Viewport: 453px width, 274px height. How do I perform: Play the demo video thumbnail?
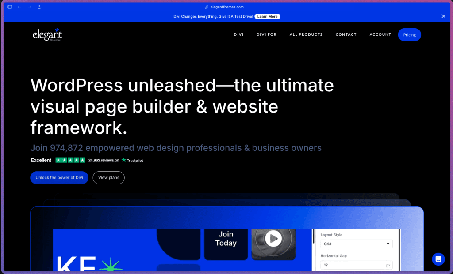pyautogui.click(x=273, y=239)
